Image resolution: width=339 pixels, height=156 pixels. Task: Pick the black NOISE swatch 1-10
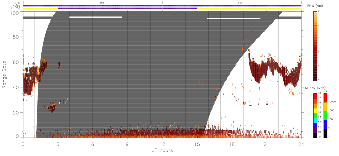[325, 133]
